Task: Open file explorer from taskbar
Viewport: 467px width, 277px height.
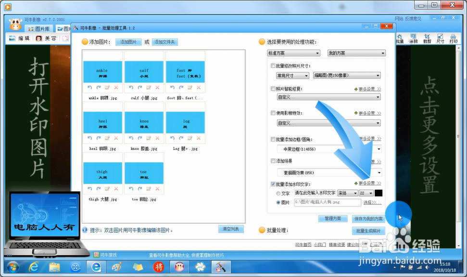Action: tap(54, 267)
